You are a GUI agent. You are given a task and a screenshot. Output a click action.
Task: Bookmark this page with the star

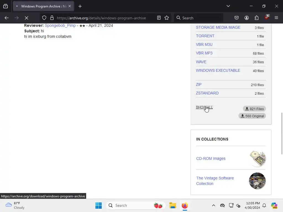(167, 18)
